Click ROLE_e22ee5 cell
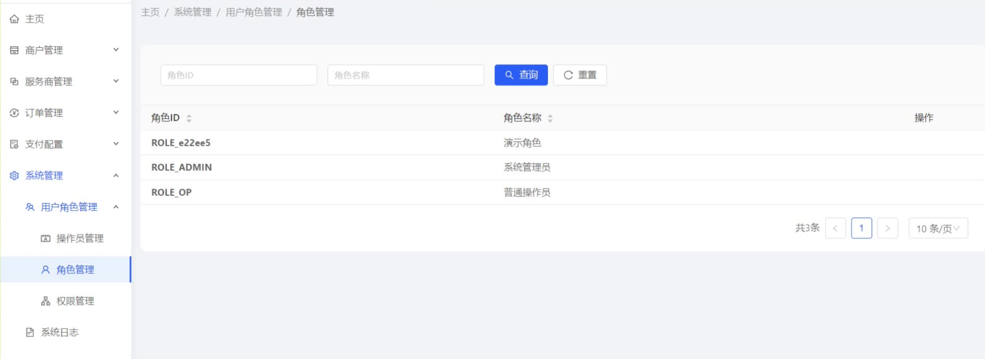Screen dimensions: 985x359 pyautogui.click(x=181, y=143)
